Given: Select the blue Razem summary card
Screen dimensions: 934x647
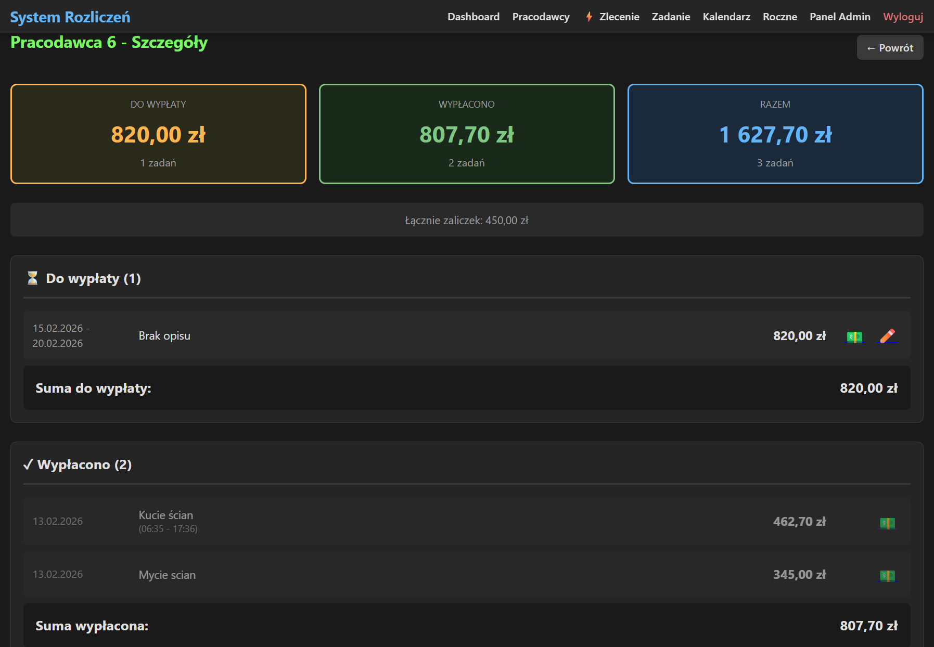Looking at the screenshot, I should pos(775,134).
